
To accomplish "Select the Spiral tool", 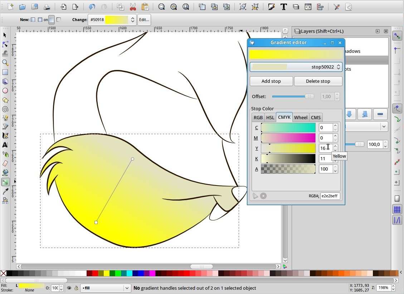I will (5, 110).
